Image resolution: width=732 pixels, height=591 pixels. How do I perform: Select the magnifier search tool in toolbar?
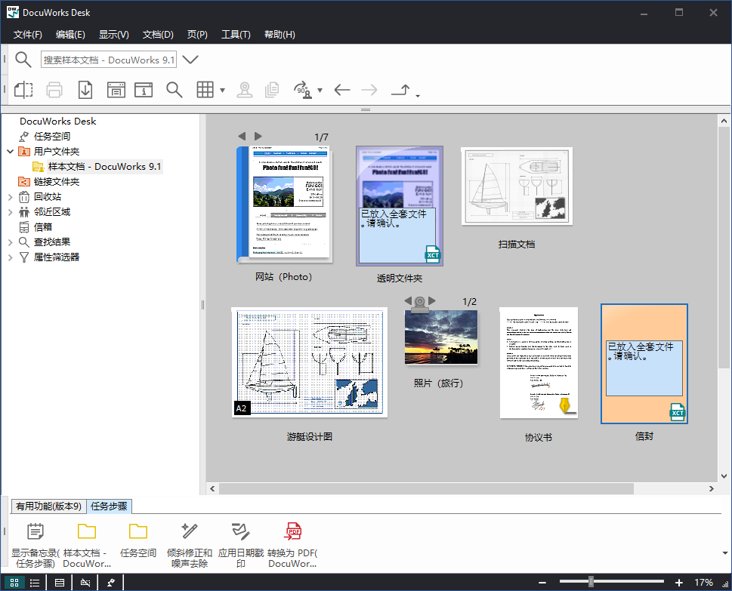(x=174, y=89)
